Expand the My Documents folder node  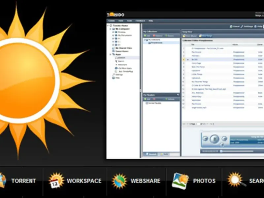(x=113, y=35)
